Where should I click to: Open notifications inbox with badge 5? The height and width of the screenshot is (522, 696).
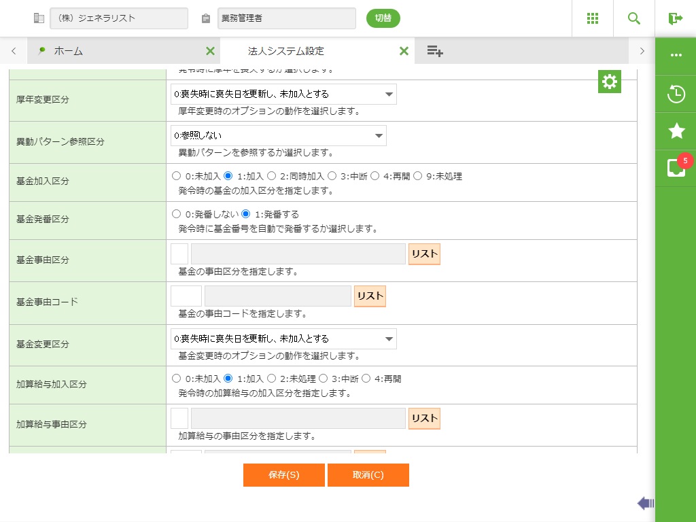point(676,168)
